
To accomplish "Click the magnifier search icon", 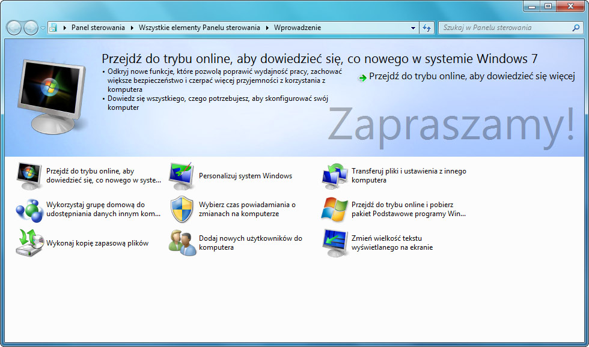I will point(576,28).
